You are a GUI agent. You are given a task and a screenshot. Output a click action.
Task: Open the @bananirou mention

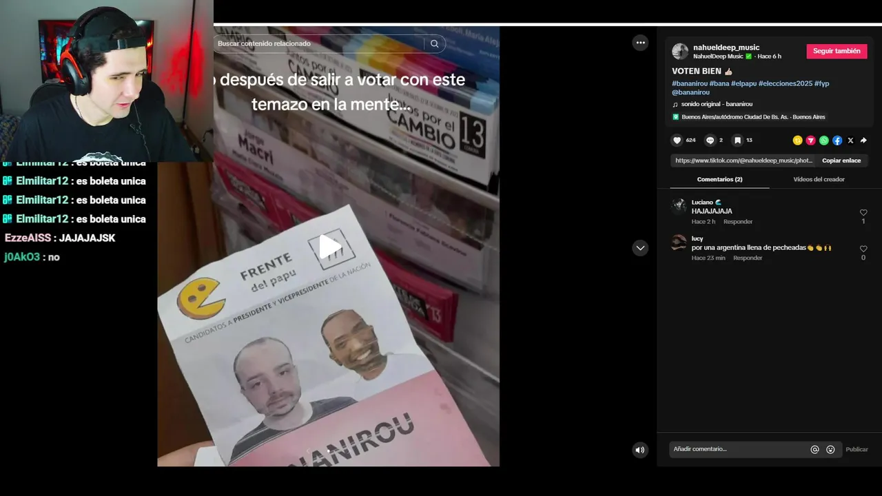(690, 92)
